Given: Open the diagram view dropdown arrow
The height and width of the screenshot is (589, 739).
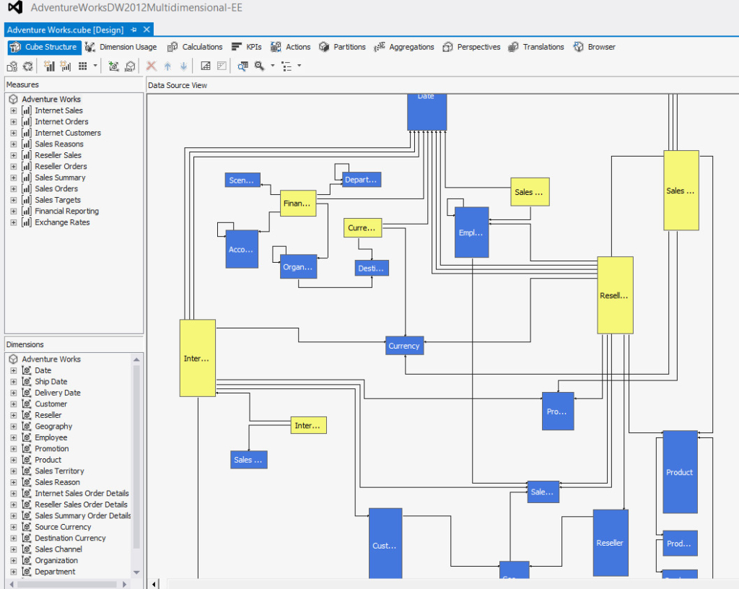Looking at the screenshot, I should point(299,66).
